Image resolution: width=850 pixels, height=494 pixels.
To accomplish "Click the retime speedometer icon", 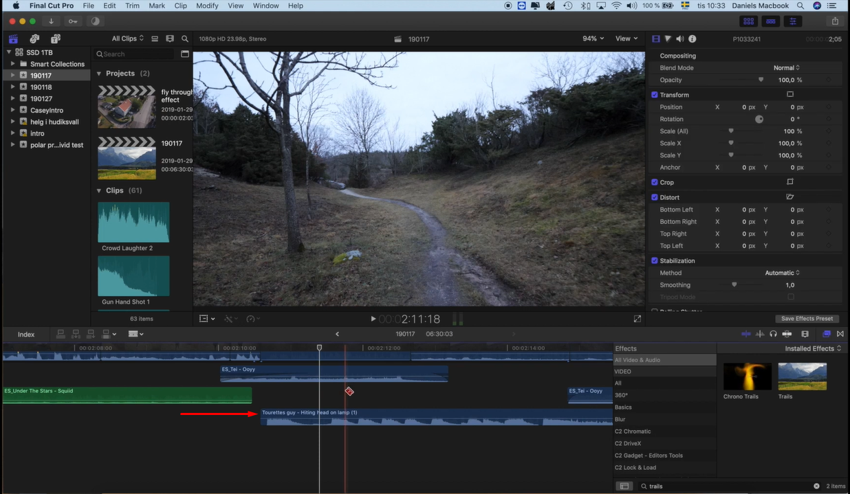I will 251,318.
